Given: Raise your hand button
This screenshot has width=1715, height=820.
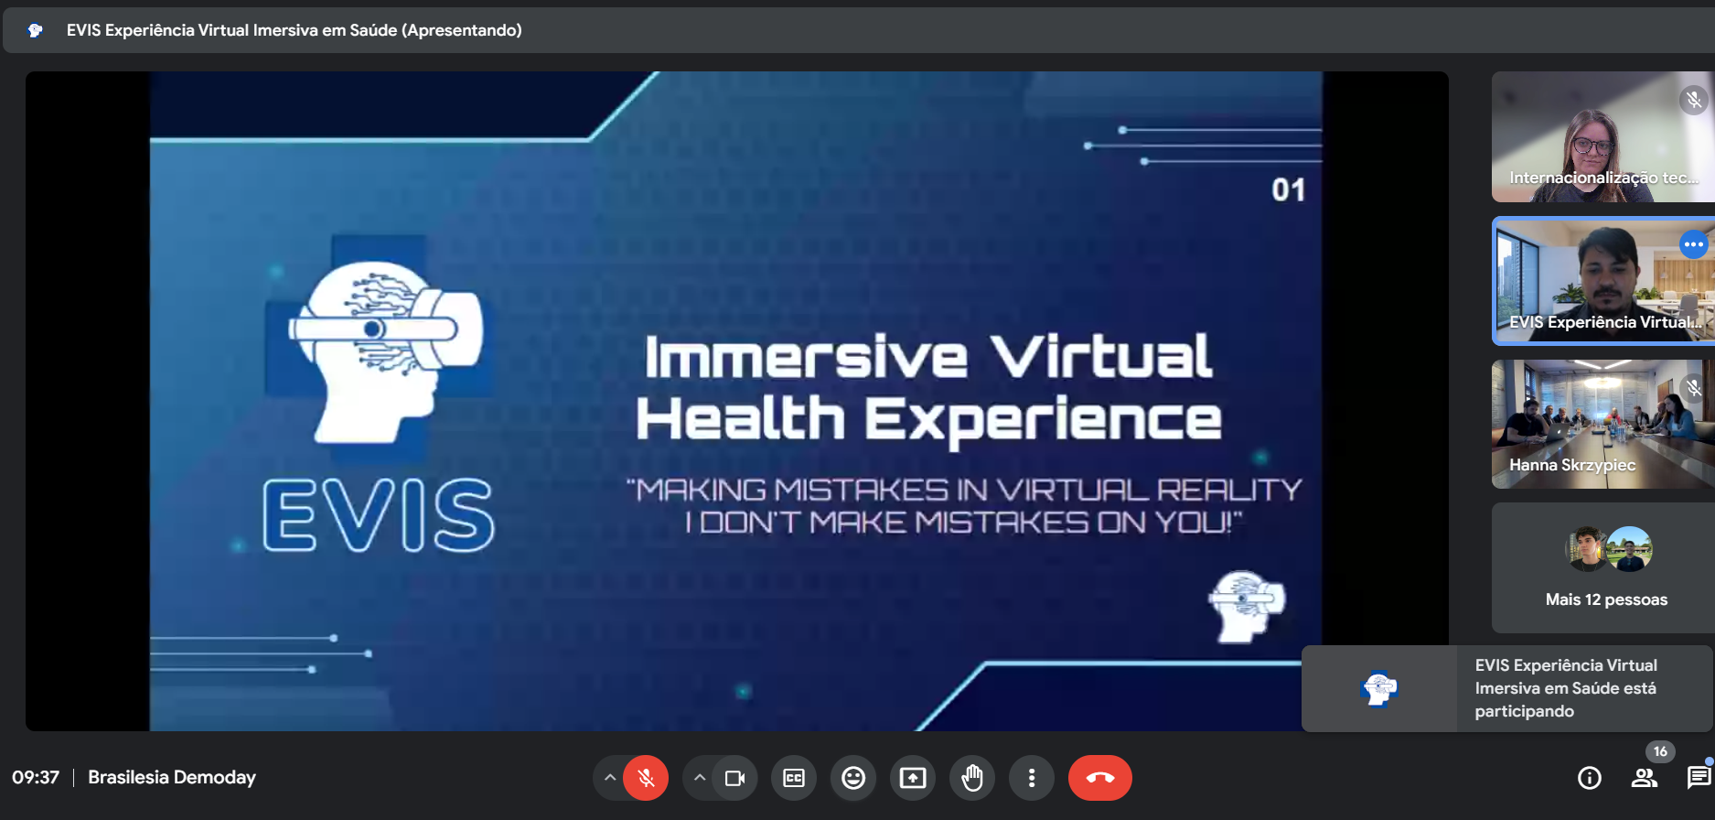Looking at the screenshot, I should 972,778.
